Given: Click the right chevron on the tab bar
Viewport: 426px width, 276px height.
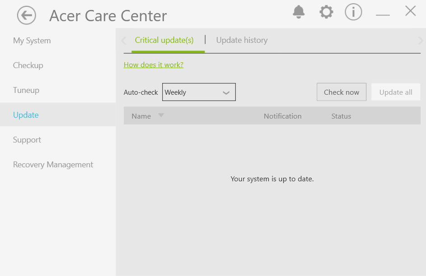Looking at the screenshot, I should 421,40.
